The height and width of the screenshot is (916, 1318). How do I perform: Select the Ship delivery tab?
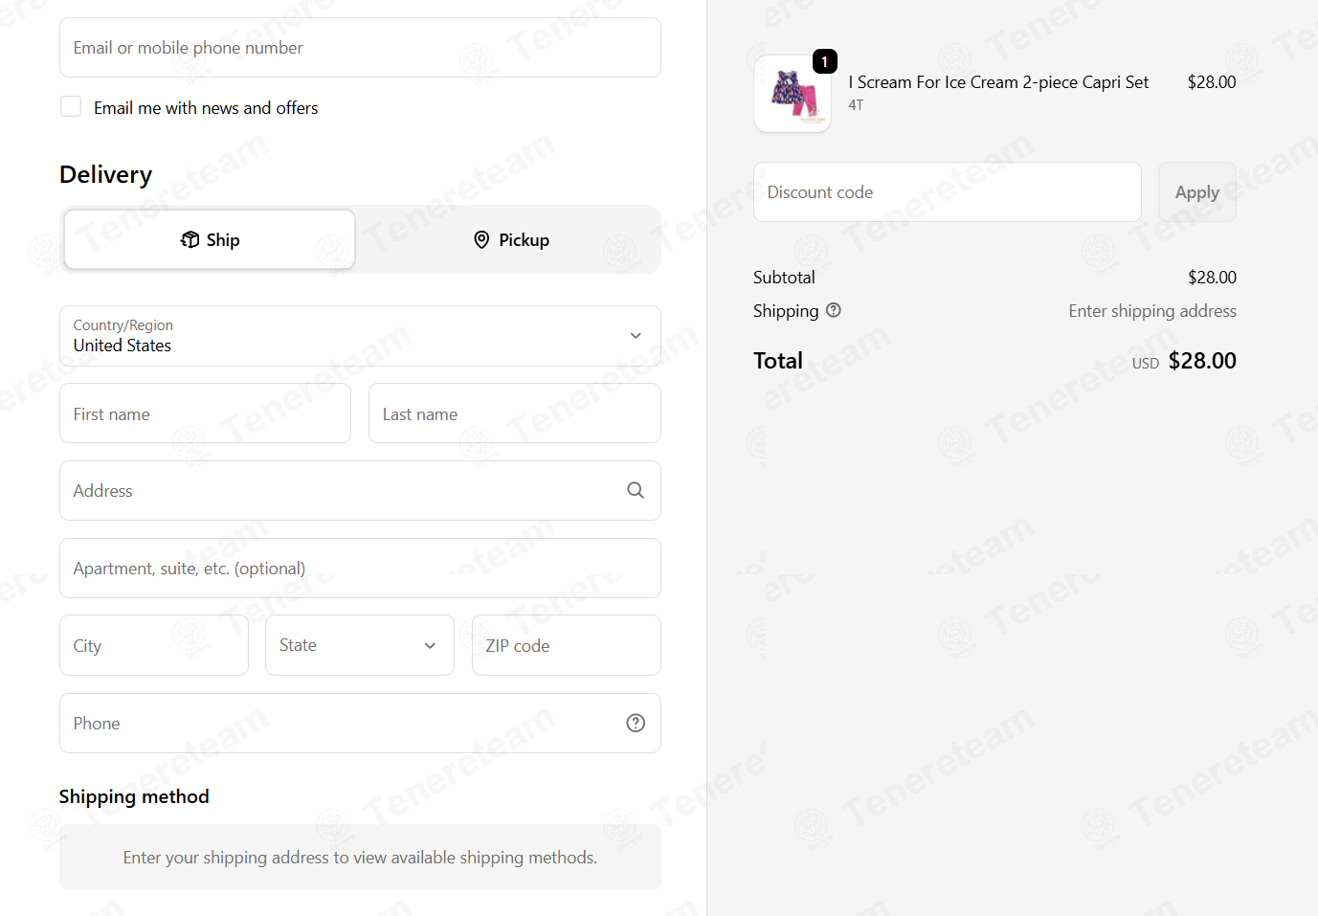pyautogui.click(x=210, y=239)
